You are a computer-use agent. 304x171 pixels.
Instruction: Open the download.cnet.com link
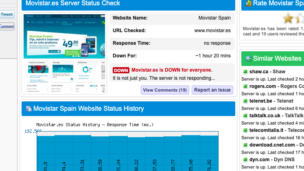tap(272, 145)
